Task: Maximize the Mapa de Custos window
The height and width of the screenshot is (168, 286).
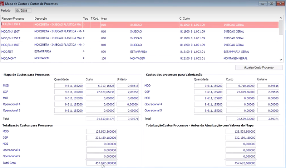Action: click(271, 4)
